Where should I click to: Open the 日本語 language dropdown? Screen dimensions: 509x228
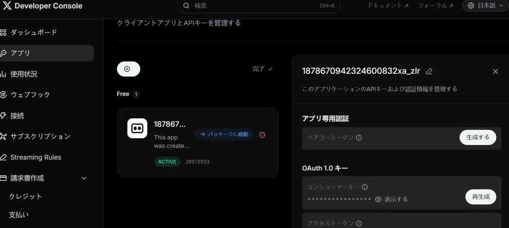coord(486,5)
